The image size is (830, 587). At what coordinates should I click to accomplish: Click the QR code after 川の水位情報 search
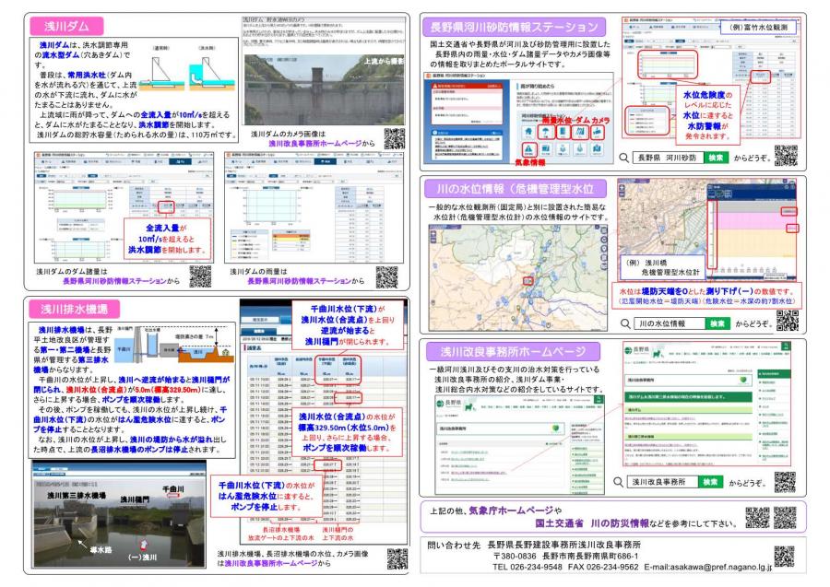pyautogui.click(x=788, y=321)
